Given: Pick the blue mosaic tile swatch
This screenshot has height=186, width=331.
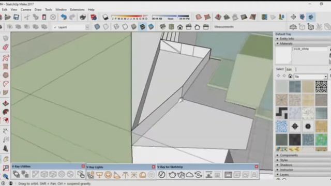Looking at the screenshot, I should click(281, 127).
